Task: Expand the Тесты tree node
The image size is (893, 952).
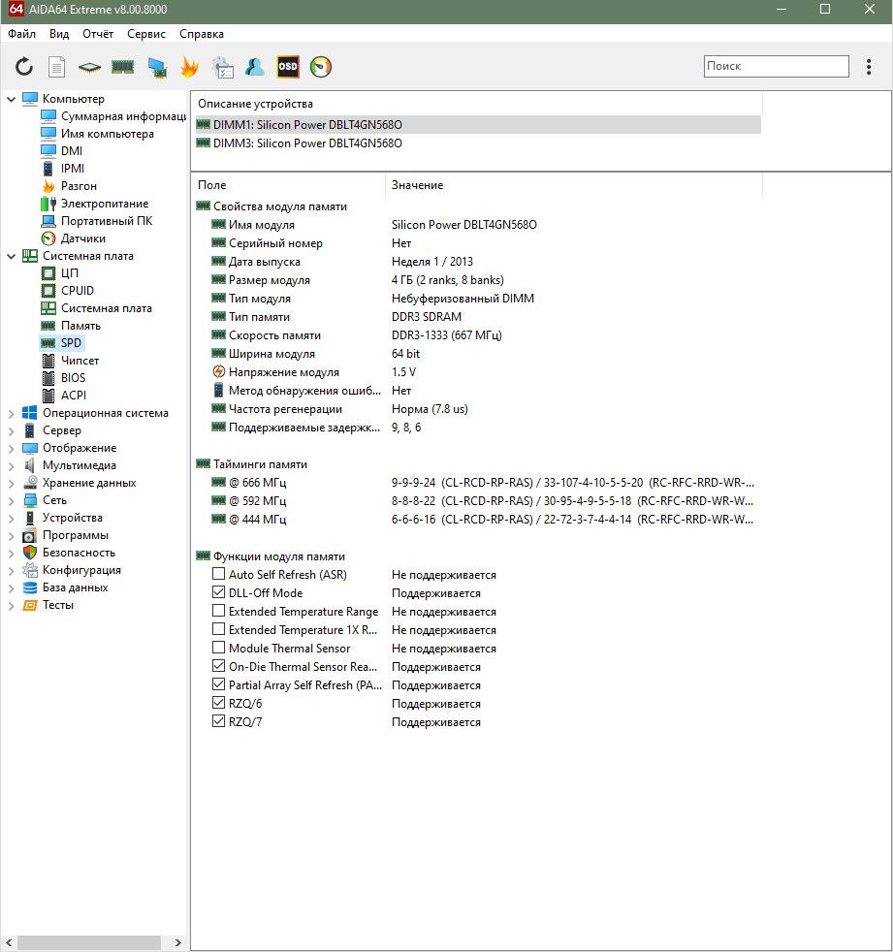Action: pyautogui.click(x=11, y=605)
